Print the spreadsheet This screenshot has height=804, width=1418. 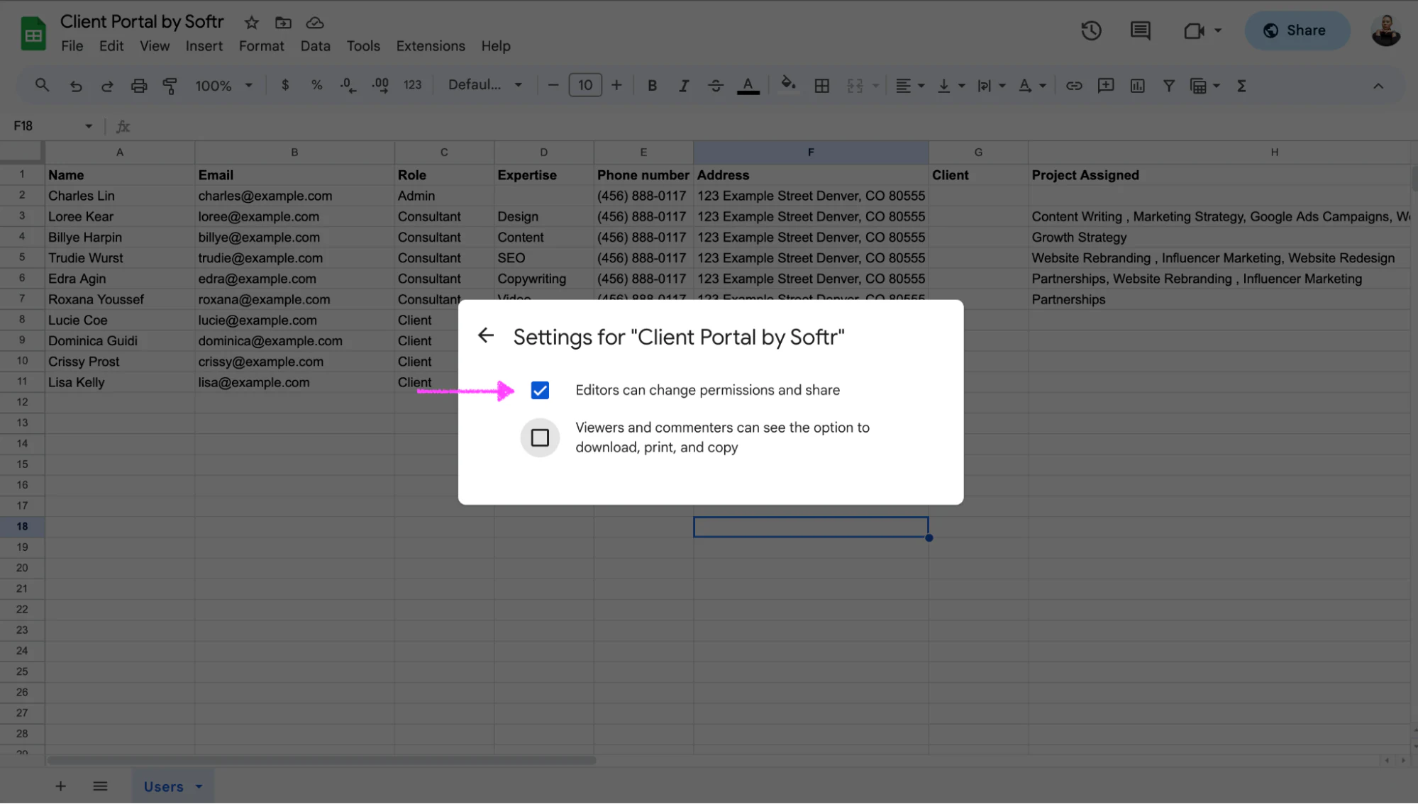click(x=139, y=86)
